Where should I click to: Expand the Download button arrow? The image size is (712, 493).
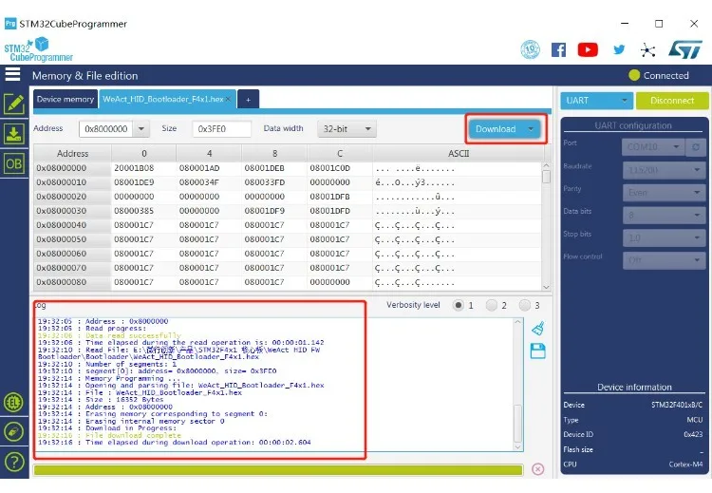(531, 129)
